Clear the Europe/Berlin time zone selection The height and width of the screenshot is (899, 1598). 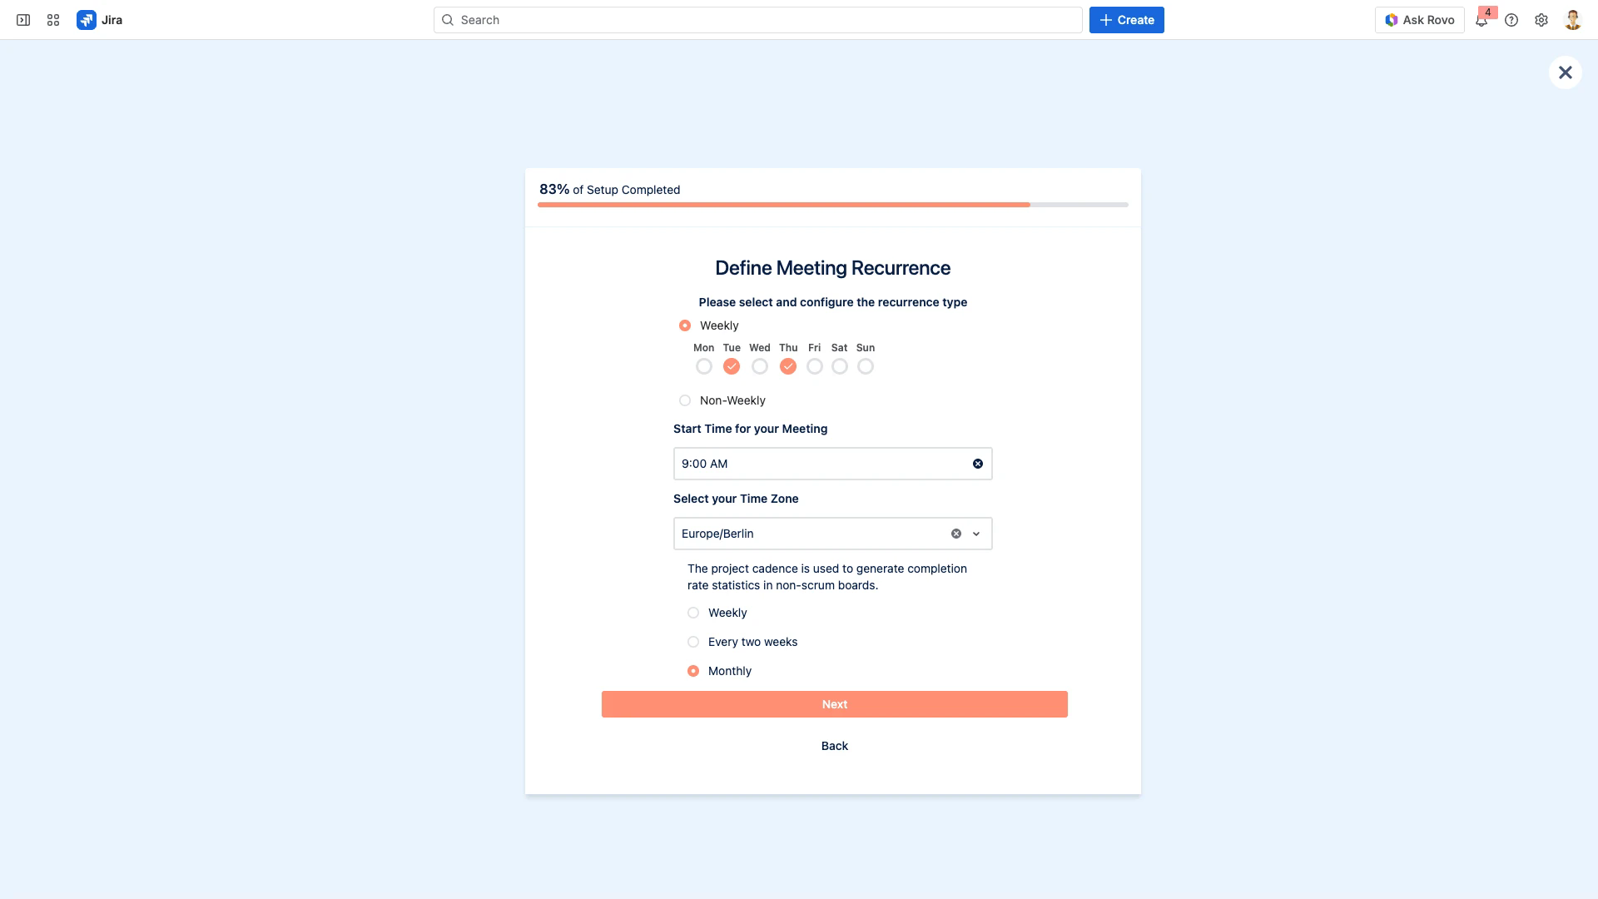[955, 534]
